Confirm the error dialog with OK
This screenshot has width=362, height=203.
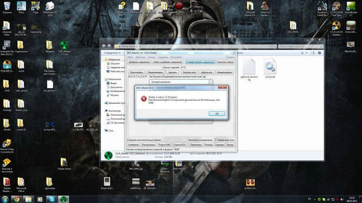pos(217,114)
